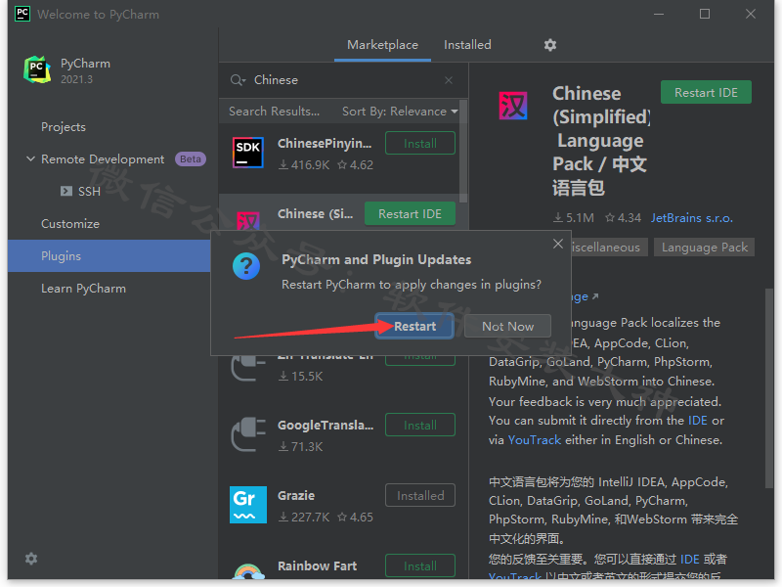782x587 pixels.
Task: Clear the plugin search text
Action: point(449,80)
